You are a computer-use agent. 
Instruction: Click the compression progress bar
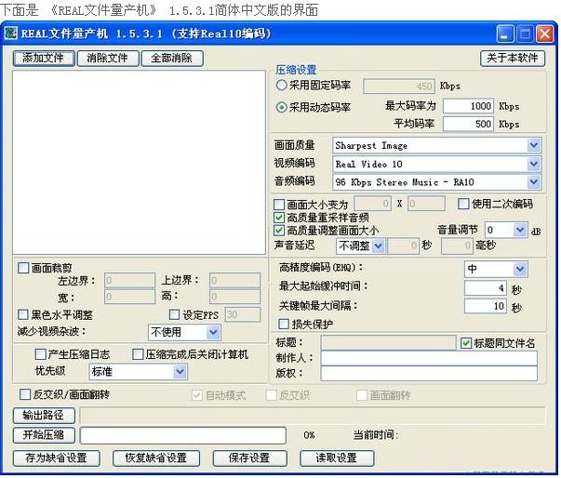tap(183, 435)
